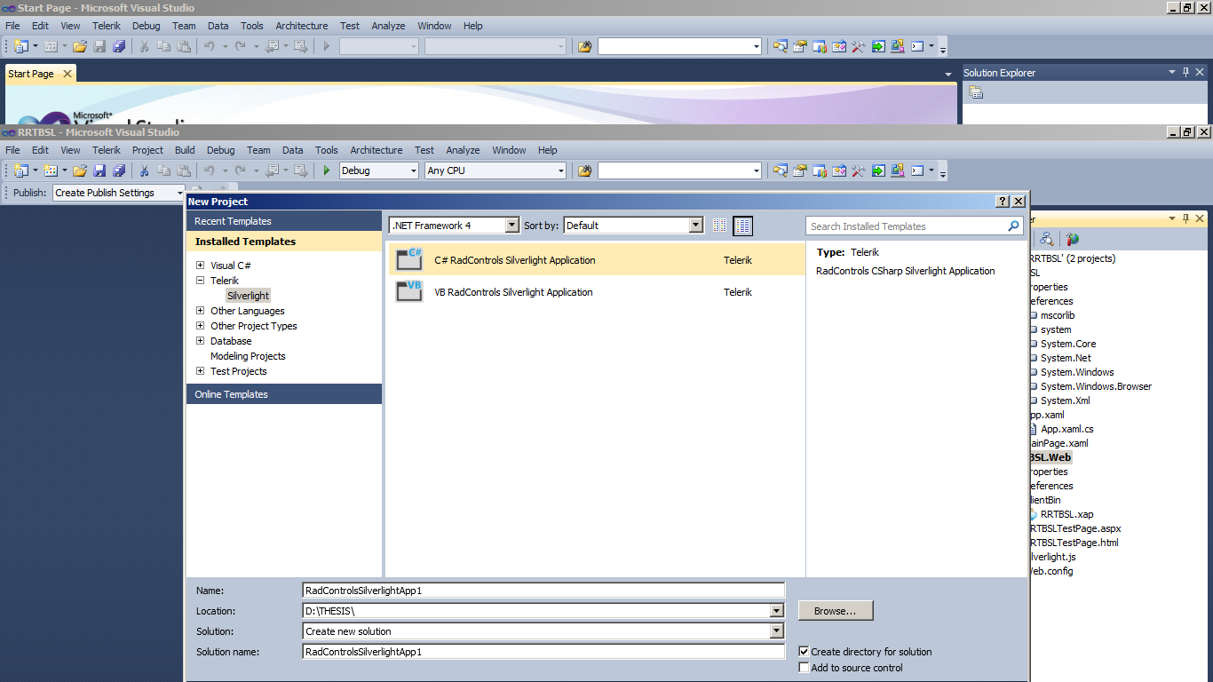Toggle Create directory for solution checkbox
Viewport: 1213px width, 682px height.
pyautogui.click(x=805, y=652)
